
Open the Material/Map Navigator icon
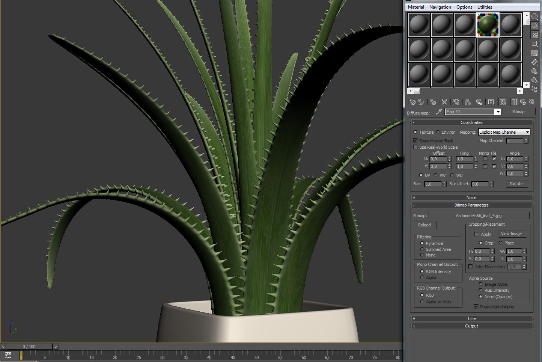[535, 89]
